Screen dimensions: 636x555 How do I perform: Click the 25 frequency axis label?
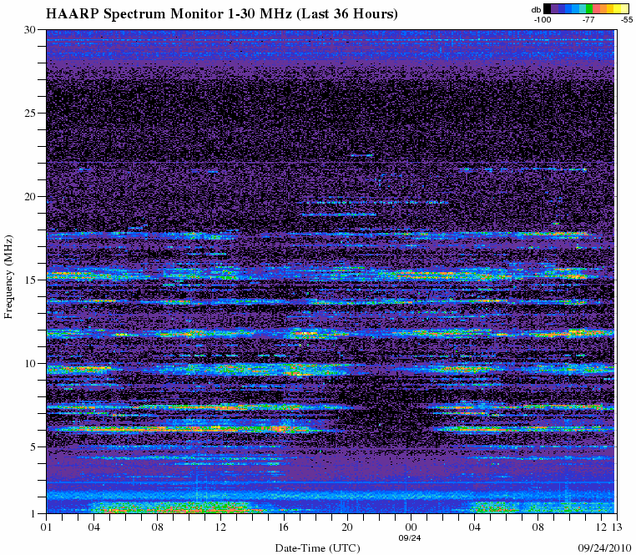pyautogui.click(x=31, y=113)
